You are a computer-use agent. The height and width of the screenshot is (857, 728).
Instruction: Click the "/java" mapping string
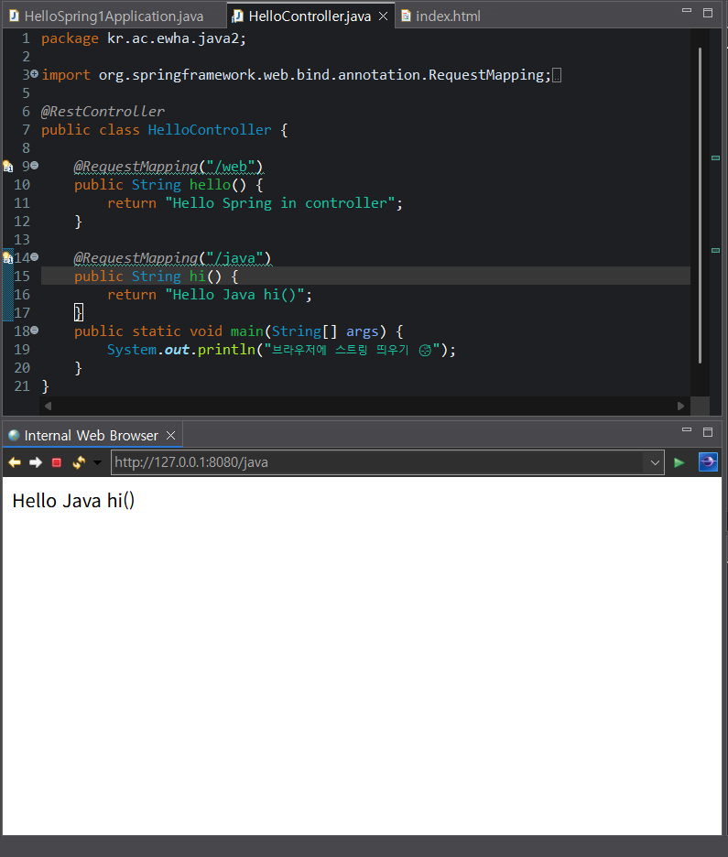pos(235,258)
